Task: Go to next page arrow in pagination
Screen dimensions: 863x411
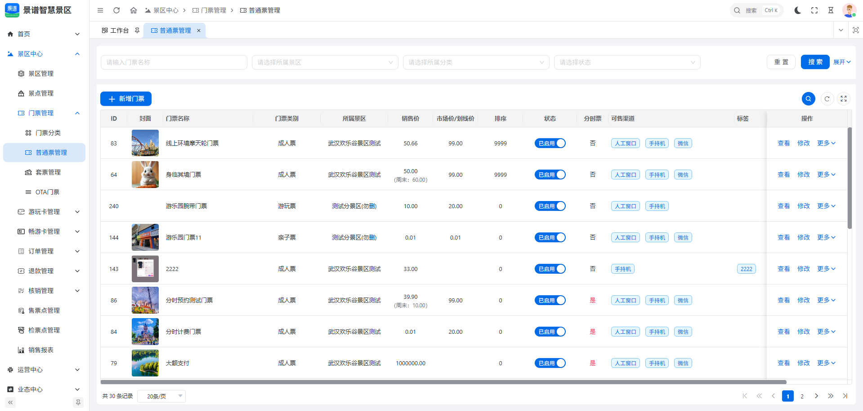Action: (816, 396)
